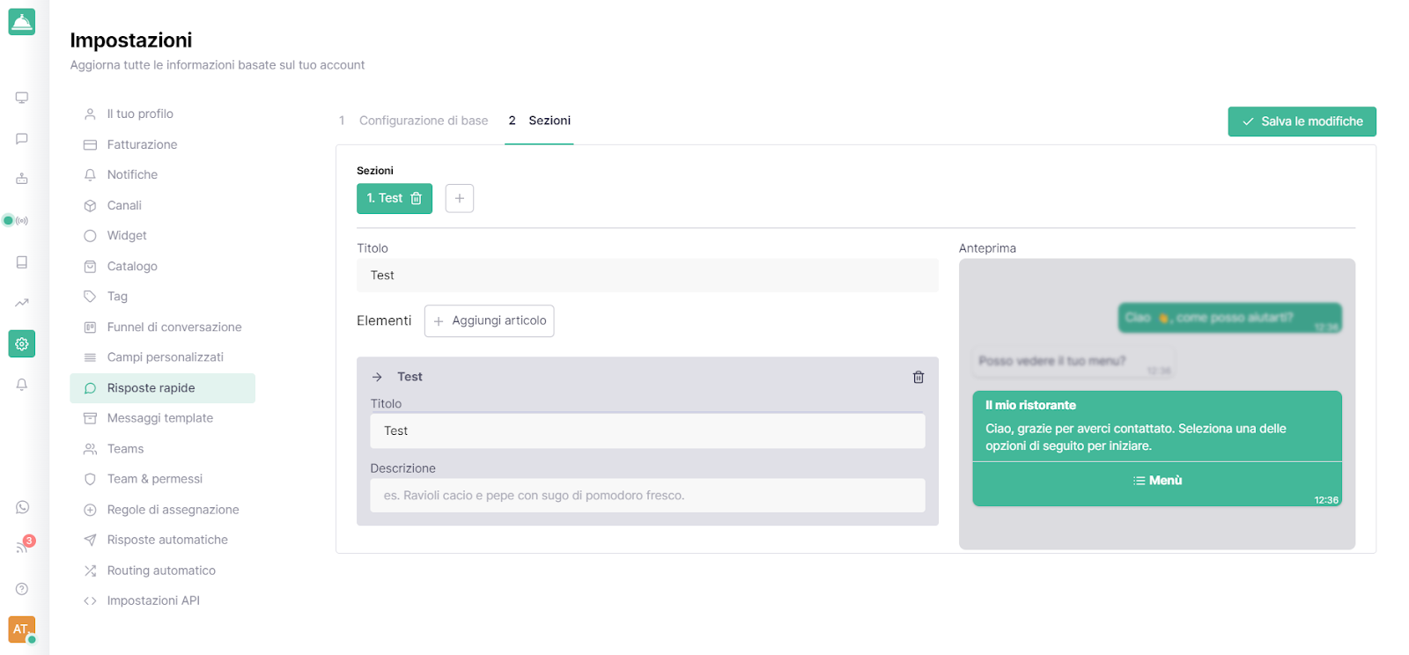1409x655 pixels.
Task: Click the section Titolo input field
Action: (647, 276)
